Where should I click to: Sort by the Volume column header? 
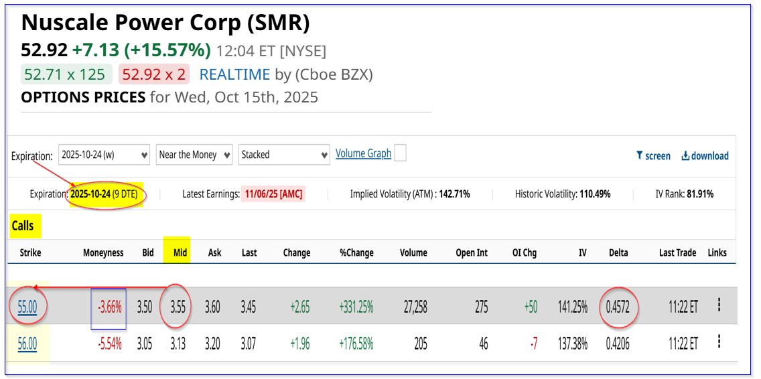coord(413,253)
